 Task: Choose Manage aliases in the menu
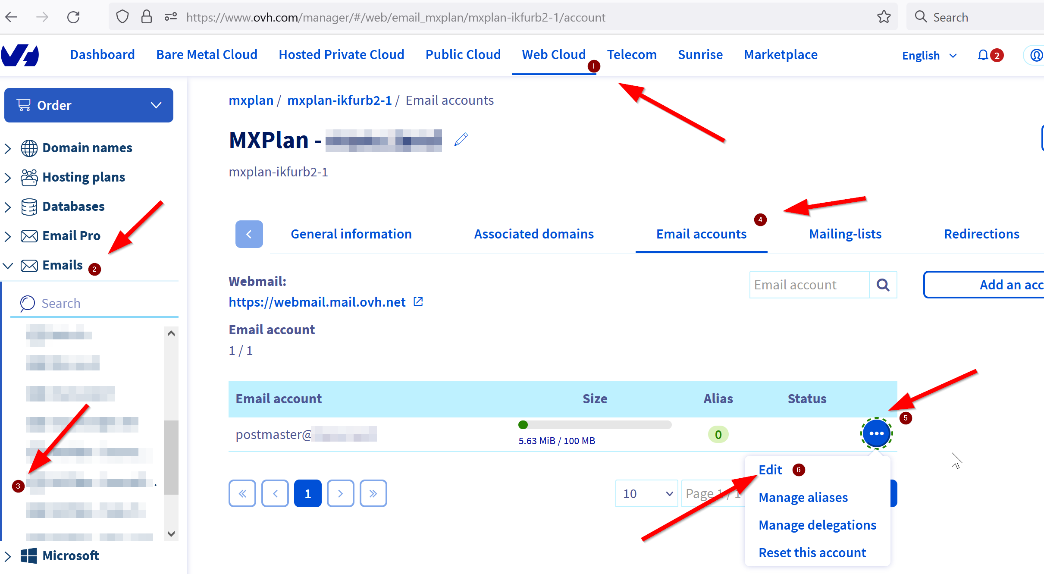click(x=803, y=497)
